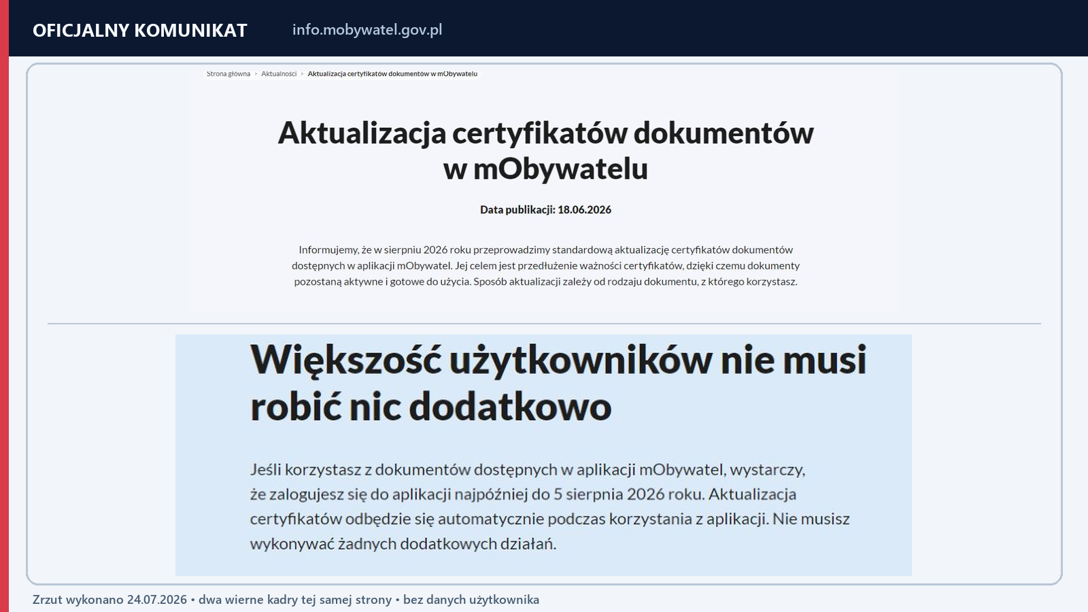Image resolution: width=1088 pixels, height=612 pixels.
Task: Click the footer caption 'Zrzut wykonano 24.07.2026'
Action: click(x=109, y=600)
